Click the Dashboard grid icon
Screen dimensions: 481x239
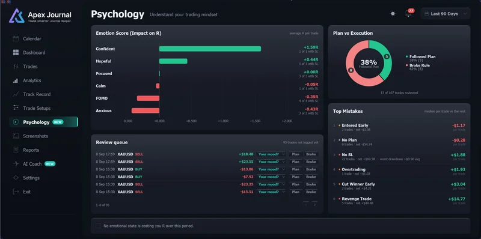16,52
